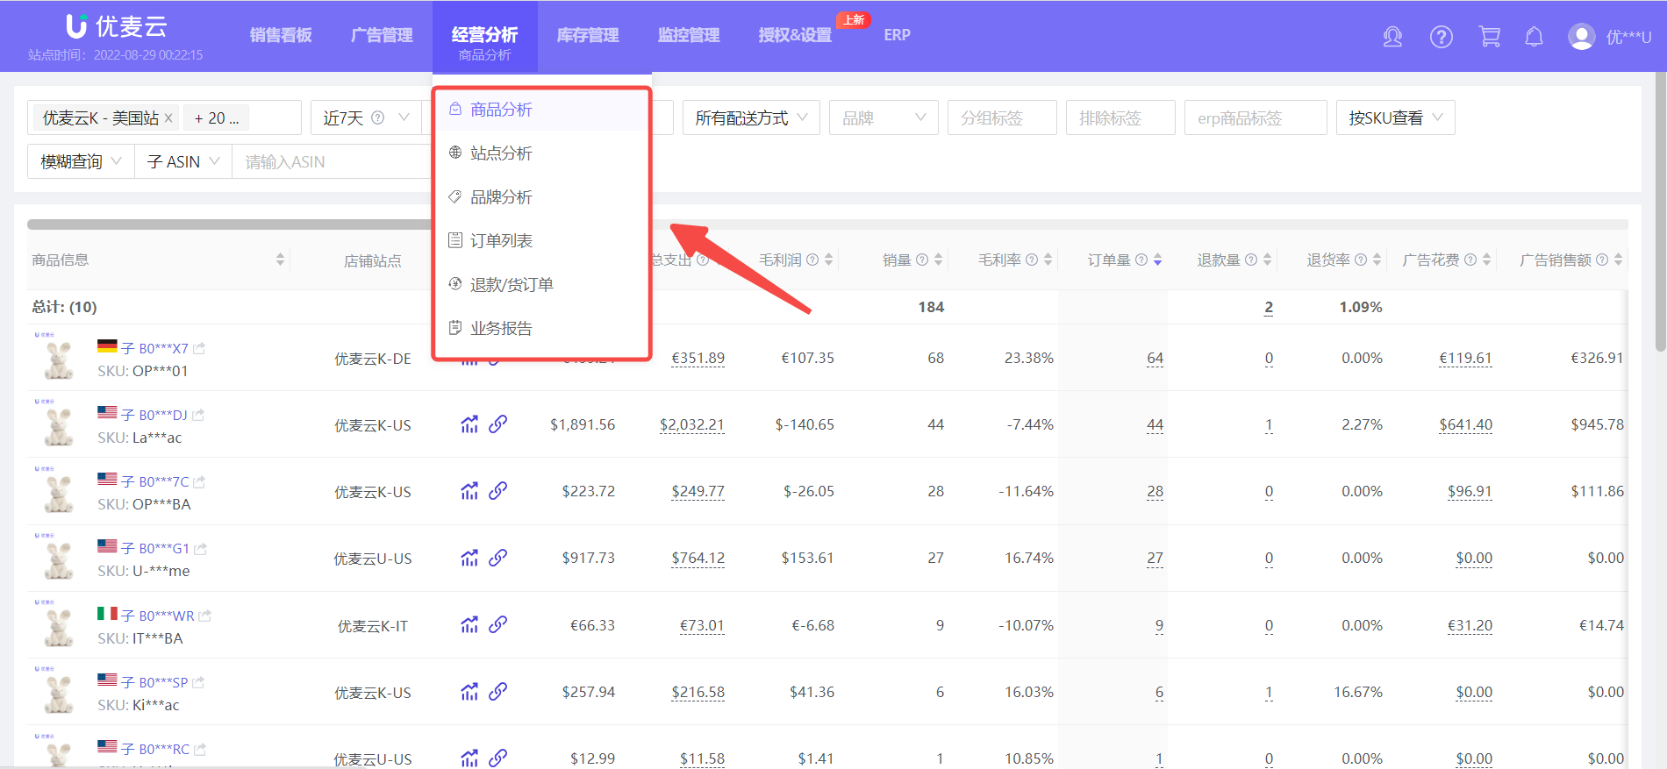Click the ASIN search input field

pyautogui.click(x=333, y=161)
